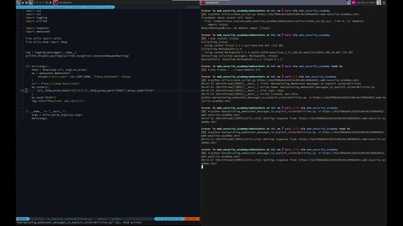Click the if __name__ == "__main__" line
This screenshot has width=403, height=226.
[x=45, y=112]
